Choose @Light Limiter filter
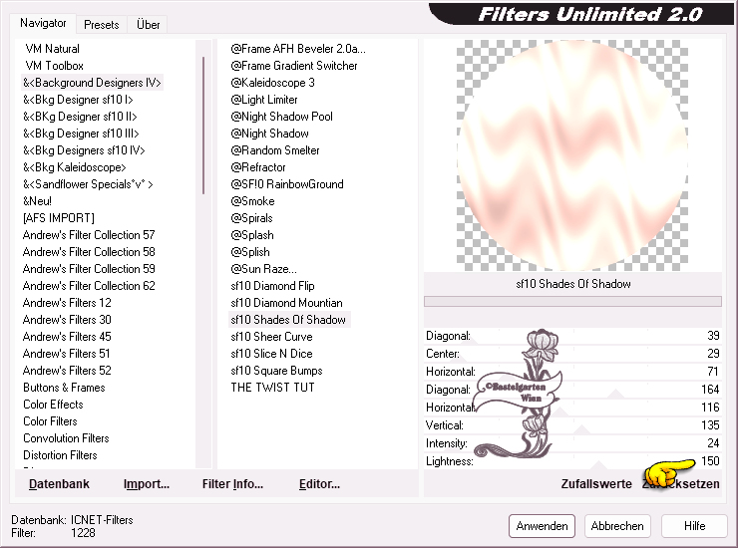Viewport: 738px width, 548px height. click(264, 100)
